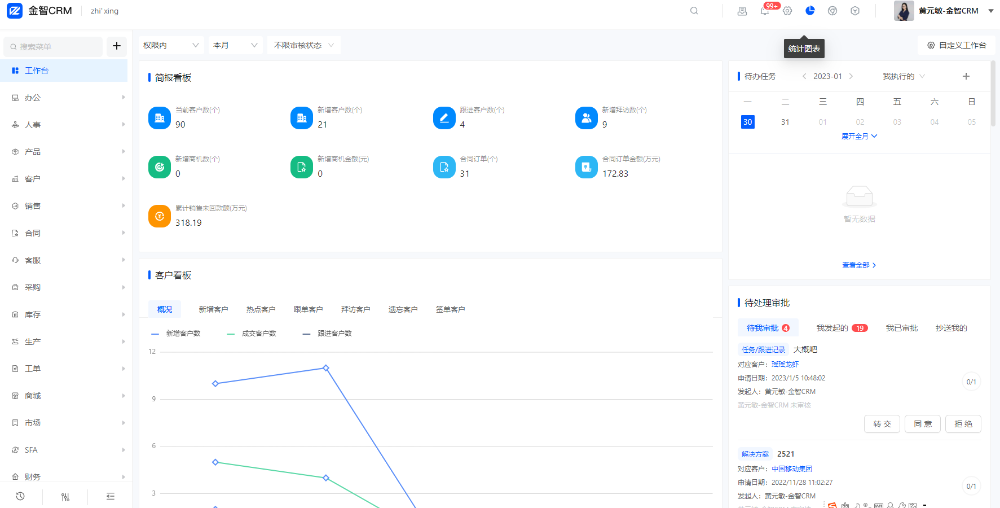Toggle 新增客户数 legend series
The height and width of the screenshot is (508, 1000).
pyautogui.click(x=175, y=334)
